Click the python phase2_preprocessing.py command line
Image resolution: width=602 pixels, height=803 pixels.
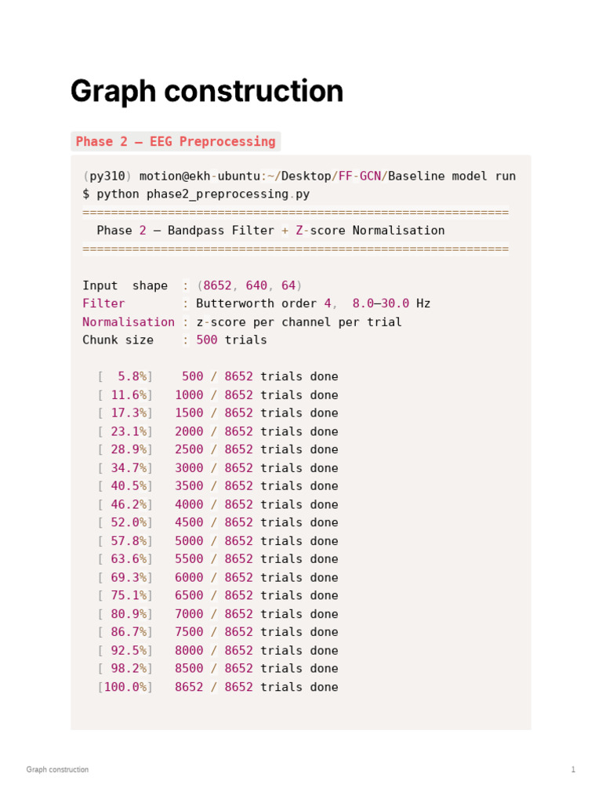(196, 194)
